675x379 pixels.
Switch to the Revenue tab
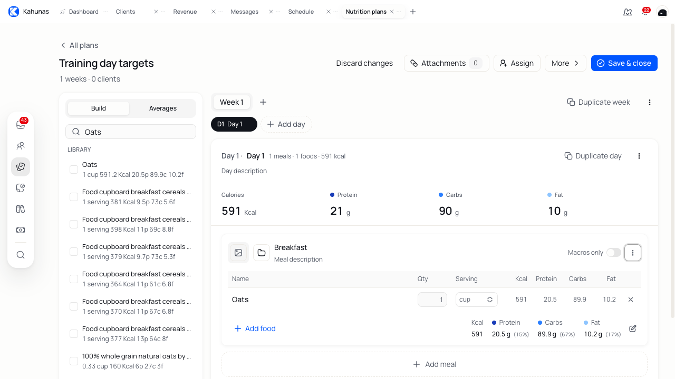tap(185, 12)
